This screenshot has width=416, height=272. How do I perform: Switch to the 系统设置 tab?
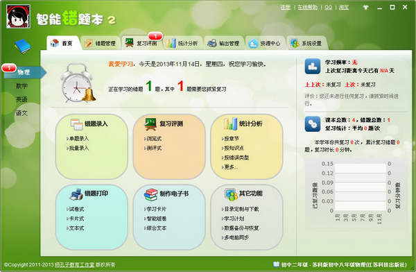306,43
